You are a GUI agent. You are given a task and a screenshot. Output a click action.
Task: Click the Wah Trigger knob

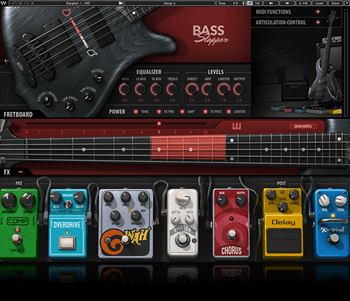136,216
